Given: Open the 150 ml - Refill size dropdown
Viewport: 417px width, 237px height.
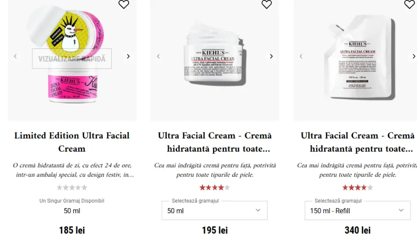Looking at the screenshot, I should [358, 211].
